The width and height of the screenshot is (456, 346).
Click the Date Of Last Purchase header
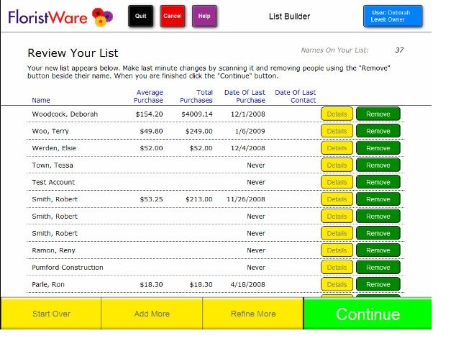click(245, 96)
